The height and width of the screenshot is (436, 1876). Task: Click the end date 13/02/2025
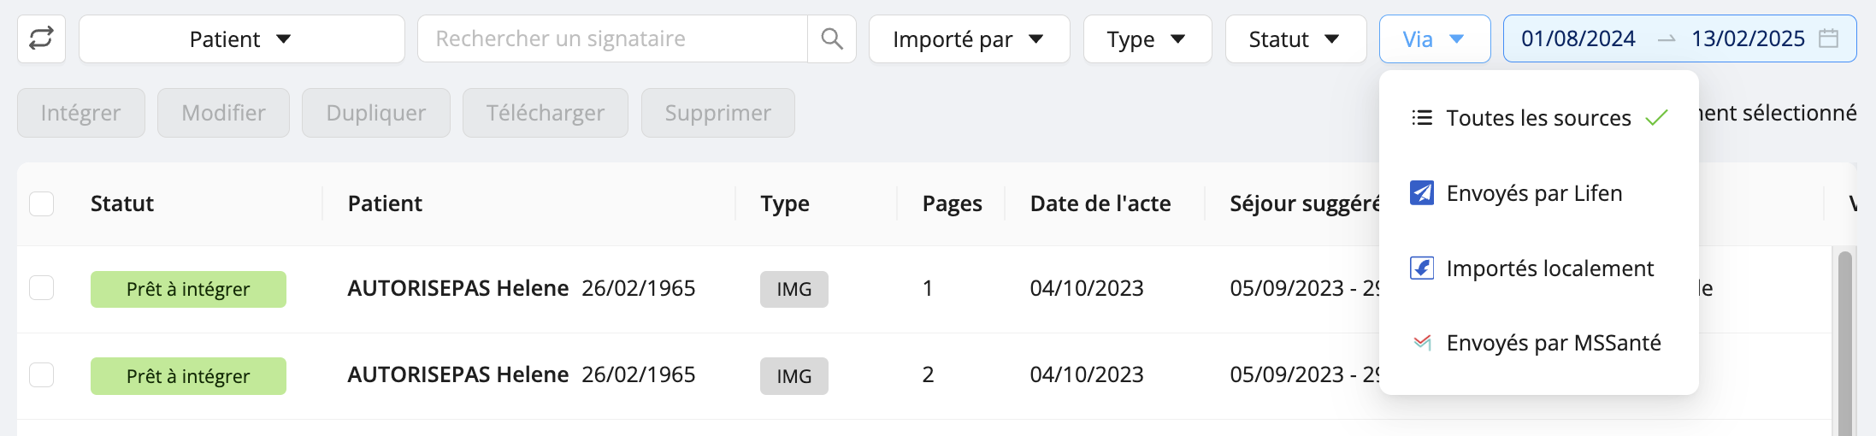[1748, 38]
